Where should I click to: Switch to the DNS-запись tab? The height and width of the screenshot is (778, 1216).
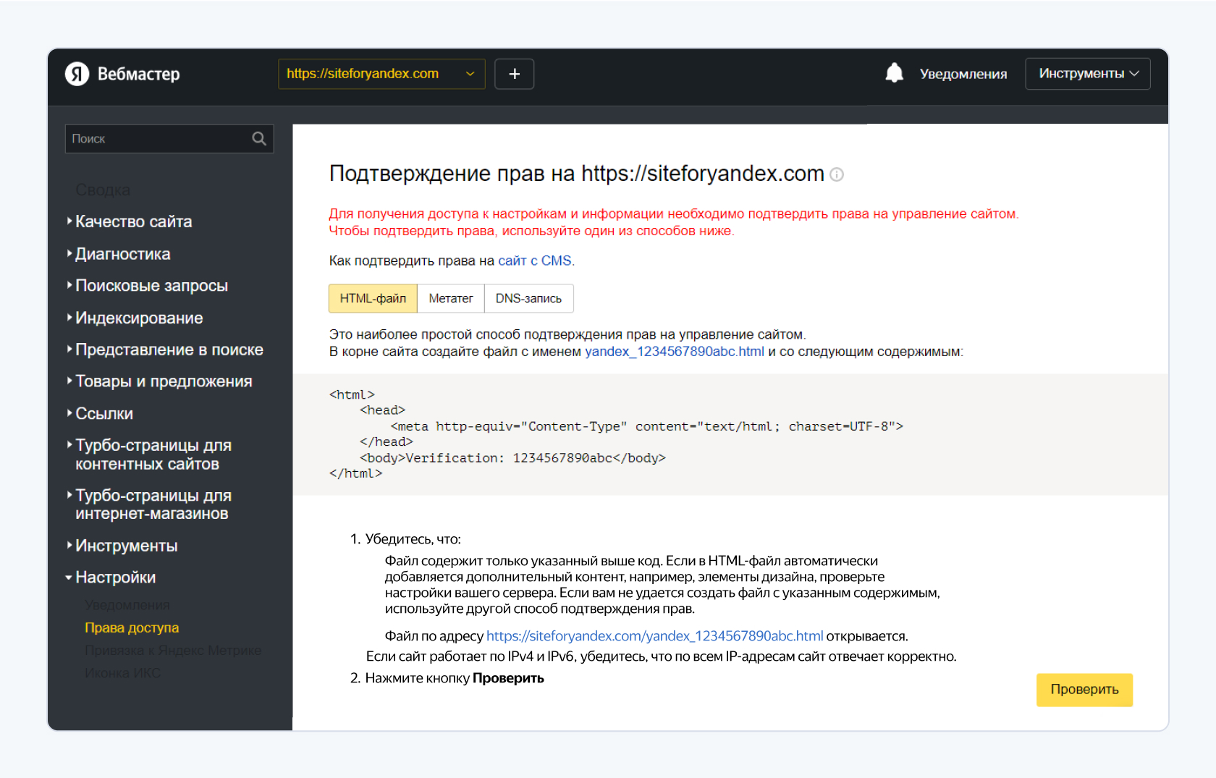(x=528, y=298)
